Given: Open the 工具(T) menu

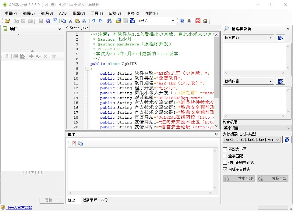Looking at the screenshot, I should tap(97, 13).
